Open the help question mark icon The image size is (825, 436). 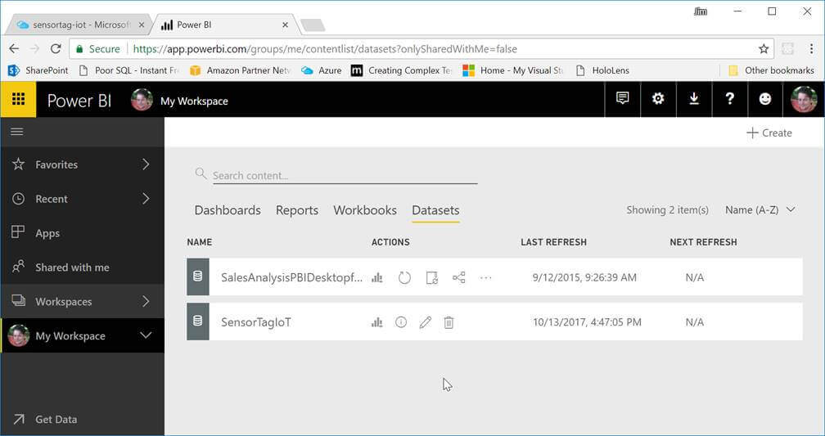[x=730, y=98]
